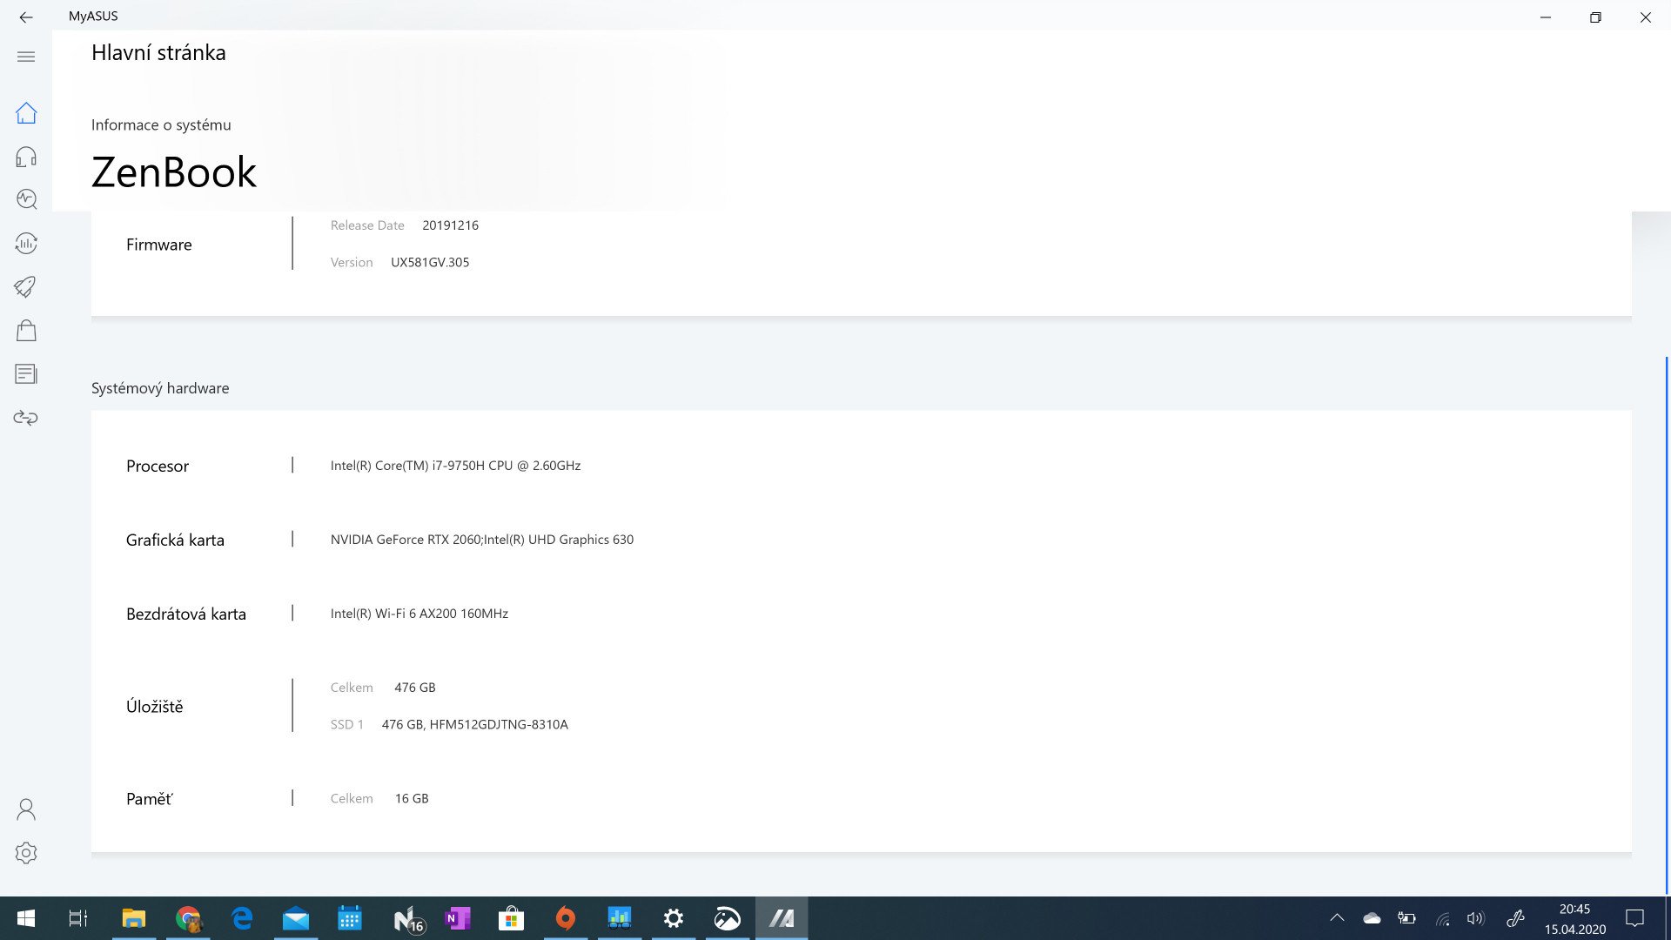This screenshot has height=940, width=1671.
Task: Open the battery status tray icon
Action: [1406, 917]
